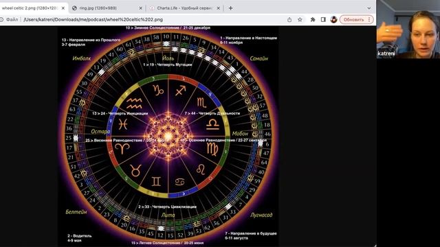This screenshot has height=247, width=440.
Task: Click the Libra zodiac symbol
Action: pyautogui.click(x=212, y=124)
